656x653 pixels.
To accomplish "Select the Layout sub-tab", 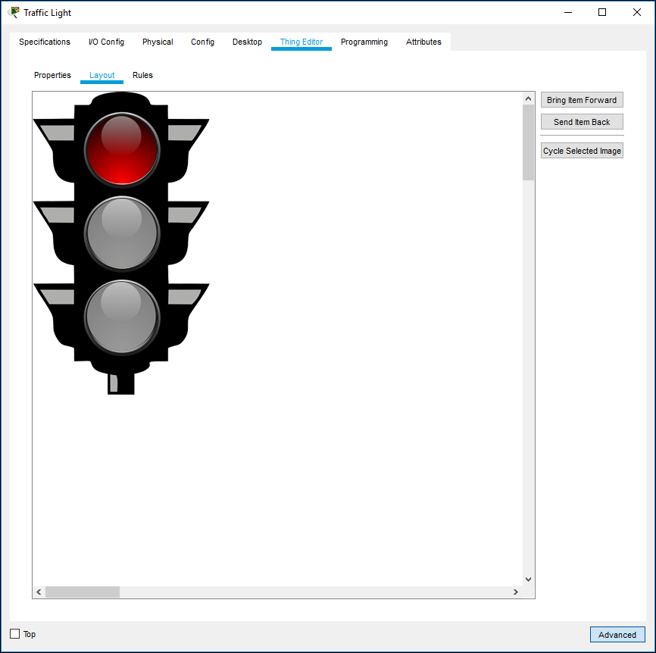I will [x=102, y=75].
